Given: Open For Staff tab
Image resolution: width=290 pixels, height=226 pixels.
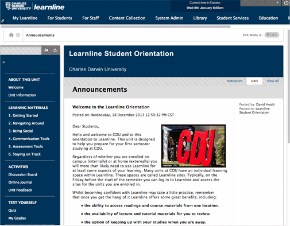Looking at the screenshot, I should (91, 18).
